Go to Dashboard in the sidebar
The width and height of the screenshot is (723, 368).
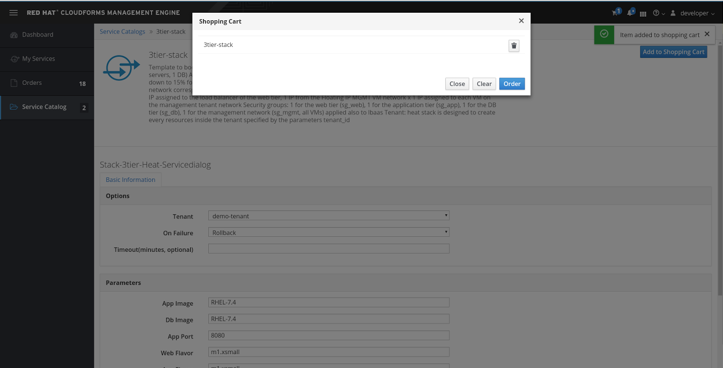[38, 35]
